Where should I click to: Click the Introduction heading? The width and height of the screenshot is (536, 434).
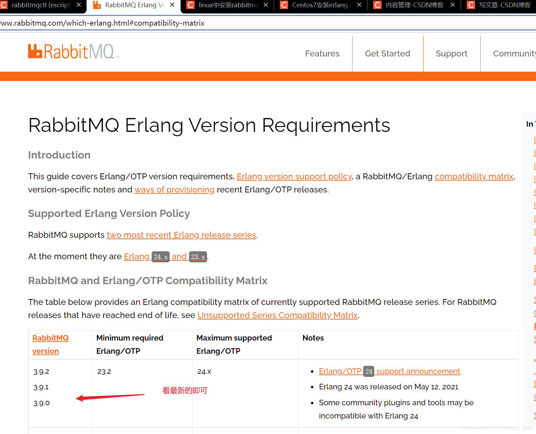59,155
